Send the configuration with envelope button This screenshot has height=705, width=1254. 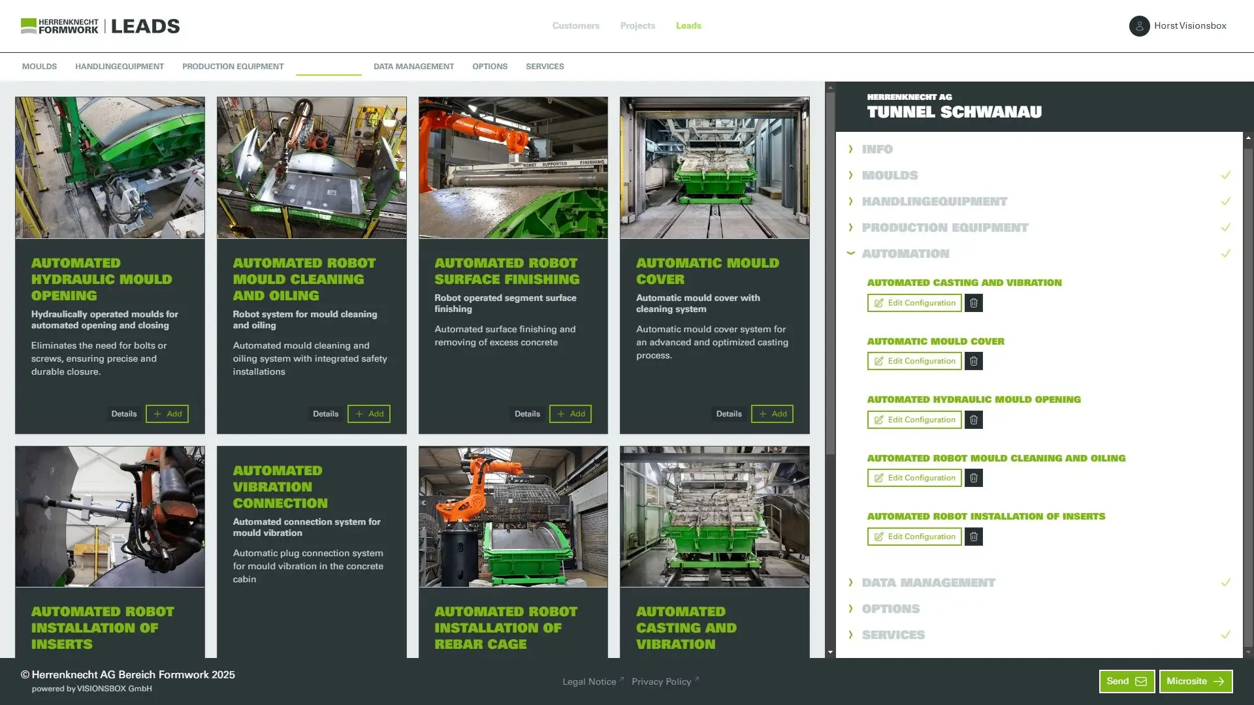[1127, 681]
